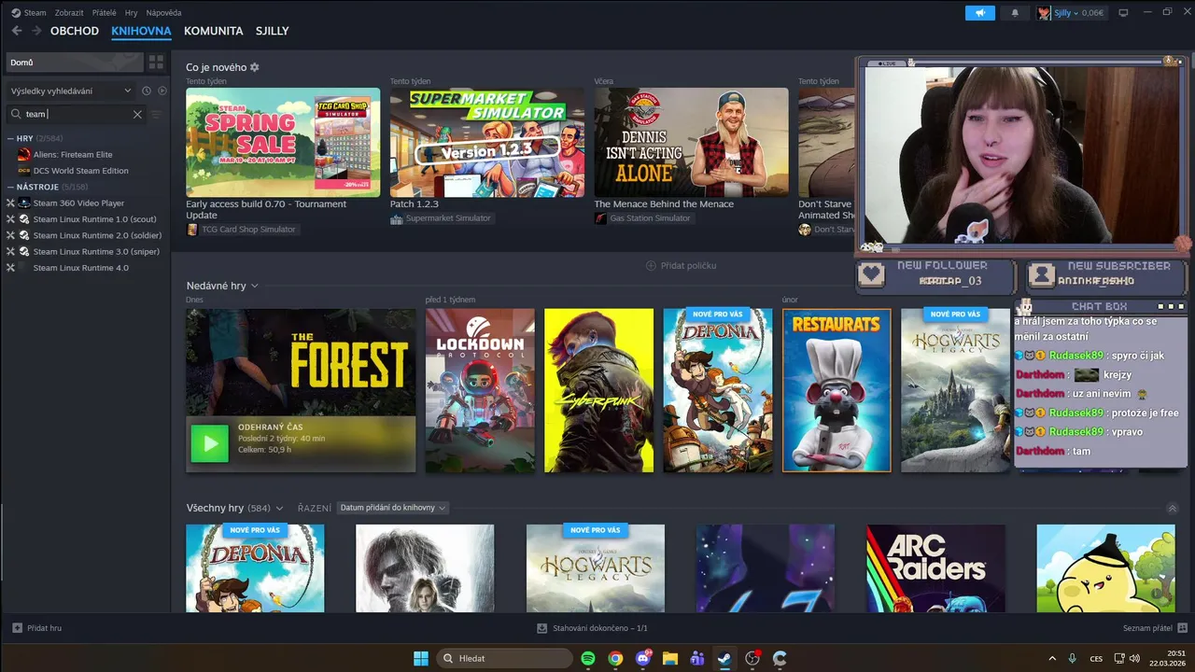1195x672 pixels.
Task: Click Přidat poličku to add shelf
Action: pos(681,266)
